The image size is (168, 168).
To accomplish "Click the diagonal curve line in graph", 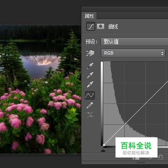I will click(x=136, y=113).
